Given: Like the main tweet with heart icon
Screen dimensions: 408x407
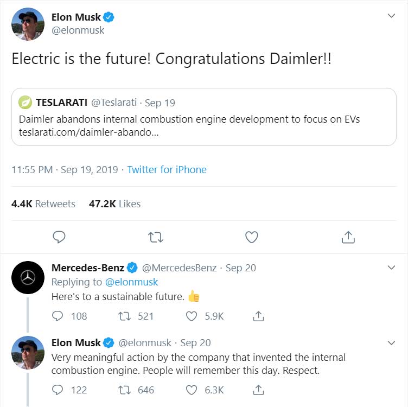Looking at the screenshot, I should point(251,237).
